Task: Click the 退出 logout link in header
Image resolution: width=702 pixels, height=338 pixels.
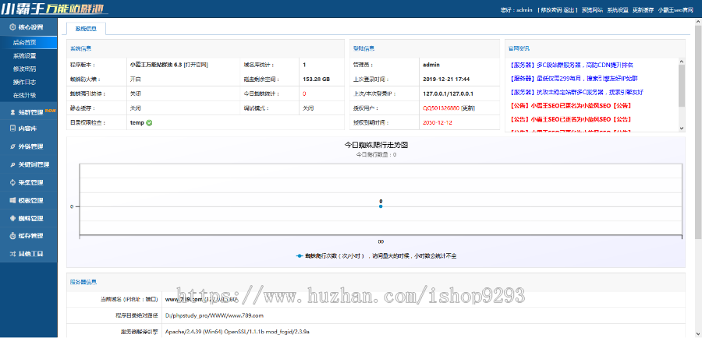Action: pos(569,10)
